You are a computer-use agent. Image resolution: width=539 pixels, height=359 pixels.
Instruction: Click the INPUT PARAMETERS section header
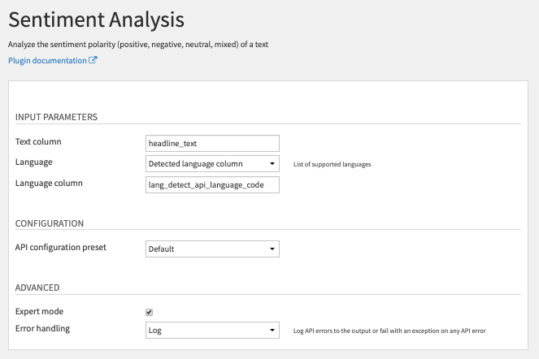(x=56, y=117)
